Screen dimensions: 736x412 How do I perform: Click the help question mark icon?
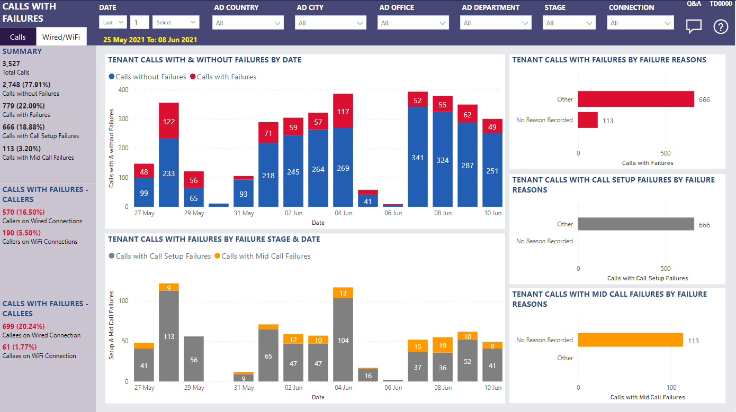(721, 26)
